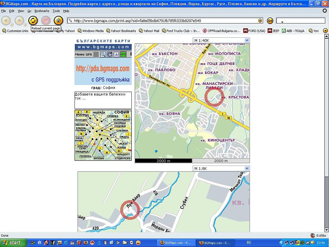Click the 'кв. ПАВЛОВО' map label

161,70
